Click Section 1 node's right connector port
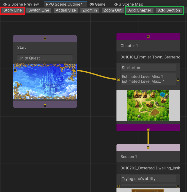Image resolution: width=187 pixels, height=192 pixels. (x=178, y=186)
